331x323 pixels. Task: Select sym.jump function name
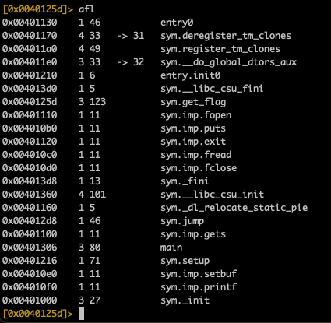[182, 221]
